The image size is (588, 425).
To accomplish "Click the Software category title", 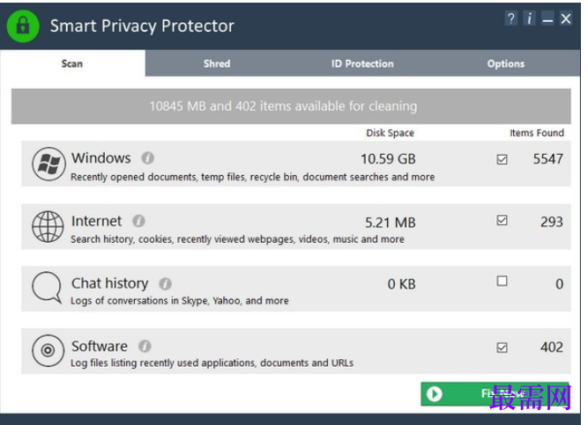I will (x=100, y=346).
